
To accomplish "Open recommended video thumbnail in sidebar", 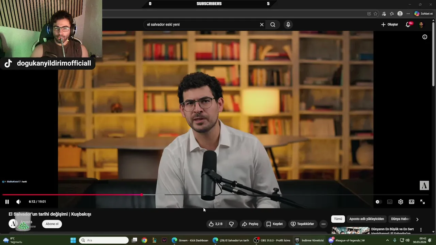I will point(351,230).
